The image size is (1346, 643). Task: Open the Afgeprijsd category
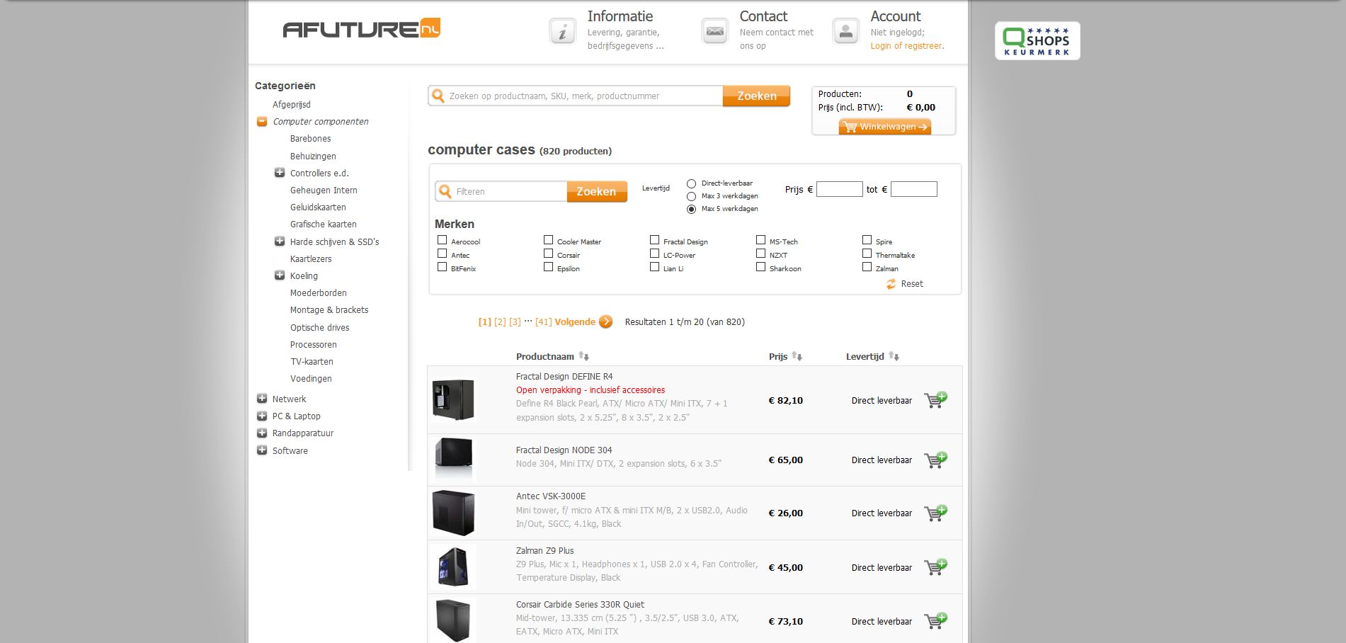coord(292,105)
